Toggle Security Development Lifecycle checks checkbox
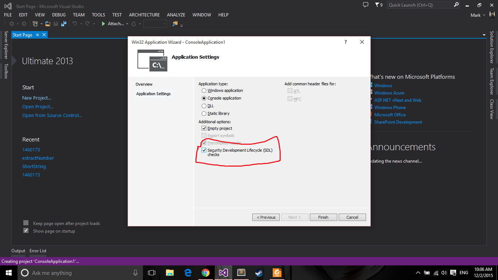The height and width of the screenshot is (280, 498). (x=204, y=150)
